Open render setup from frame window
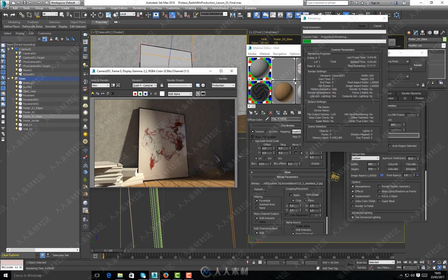Viewport: 448px width, 280px height. [198, 85]
